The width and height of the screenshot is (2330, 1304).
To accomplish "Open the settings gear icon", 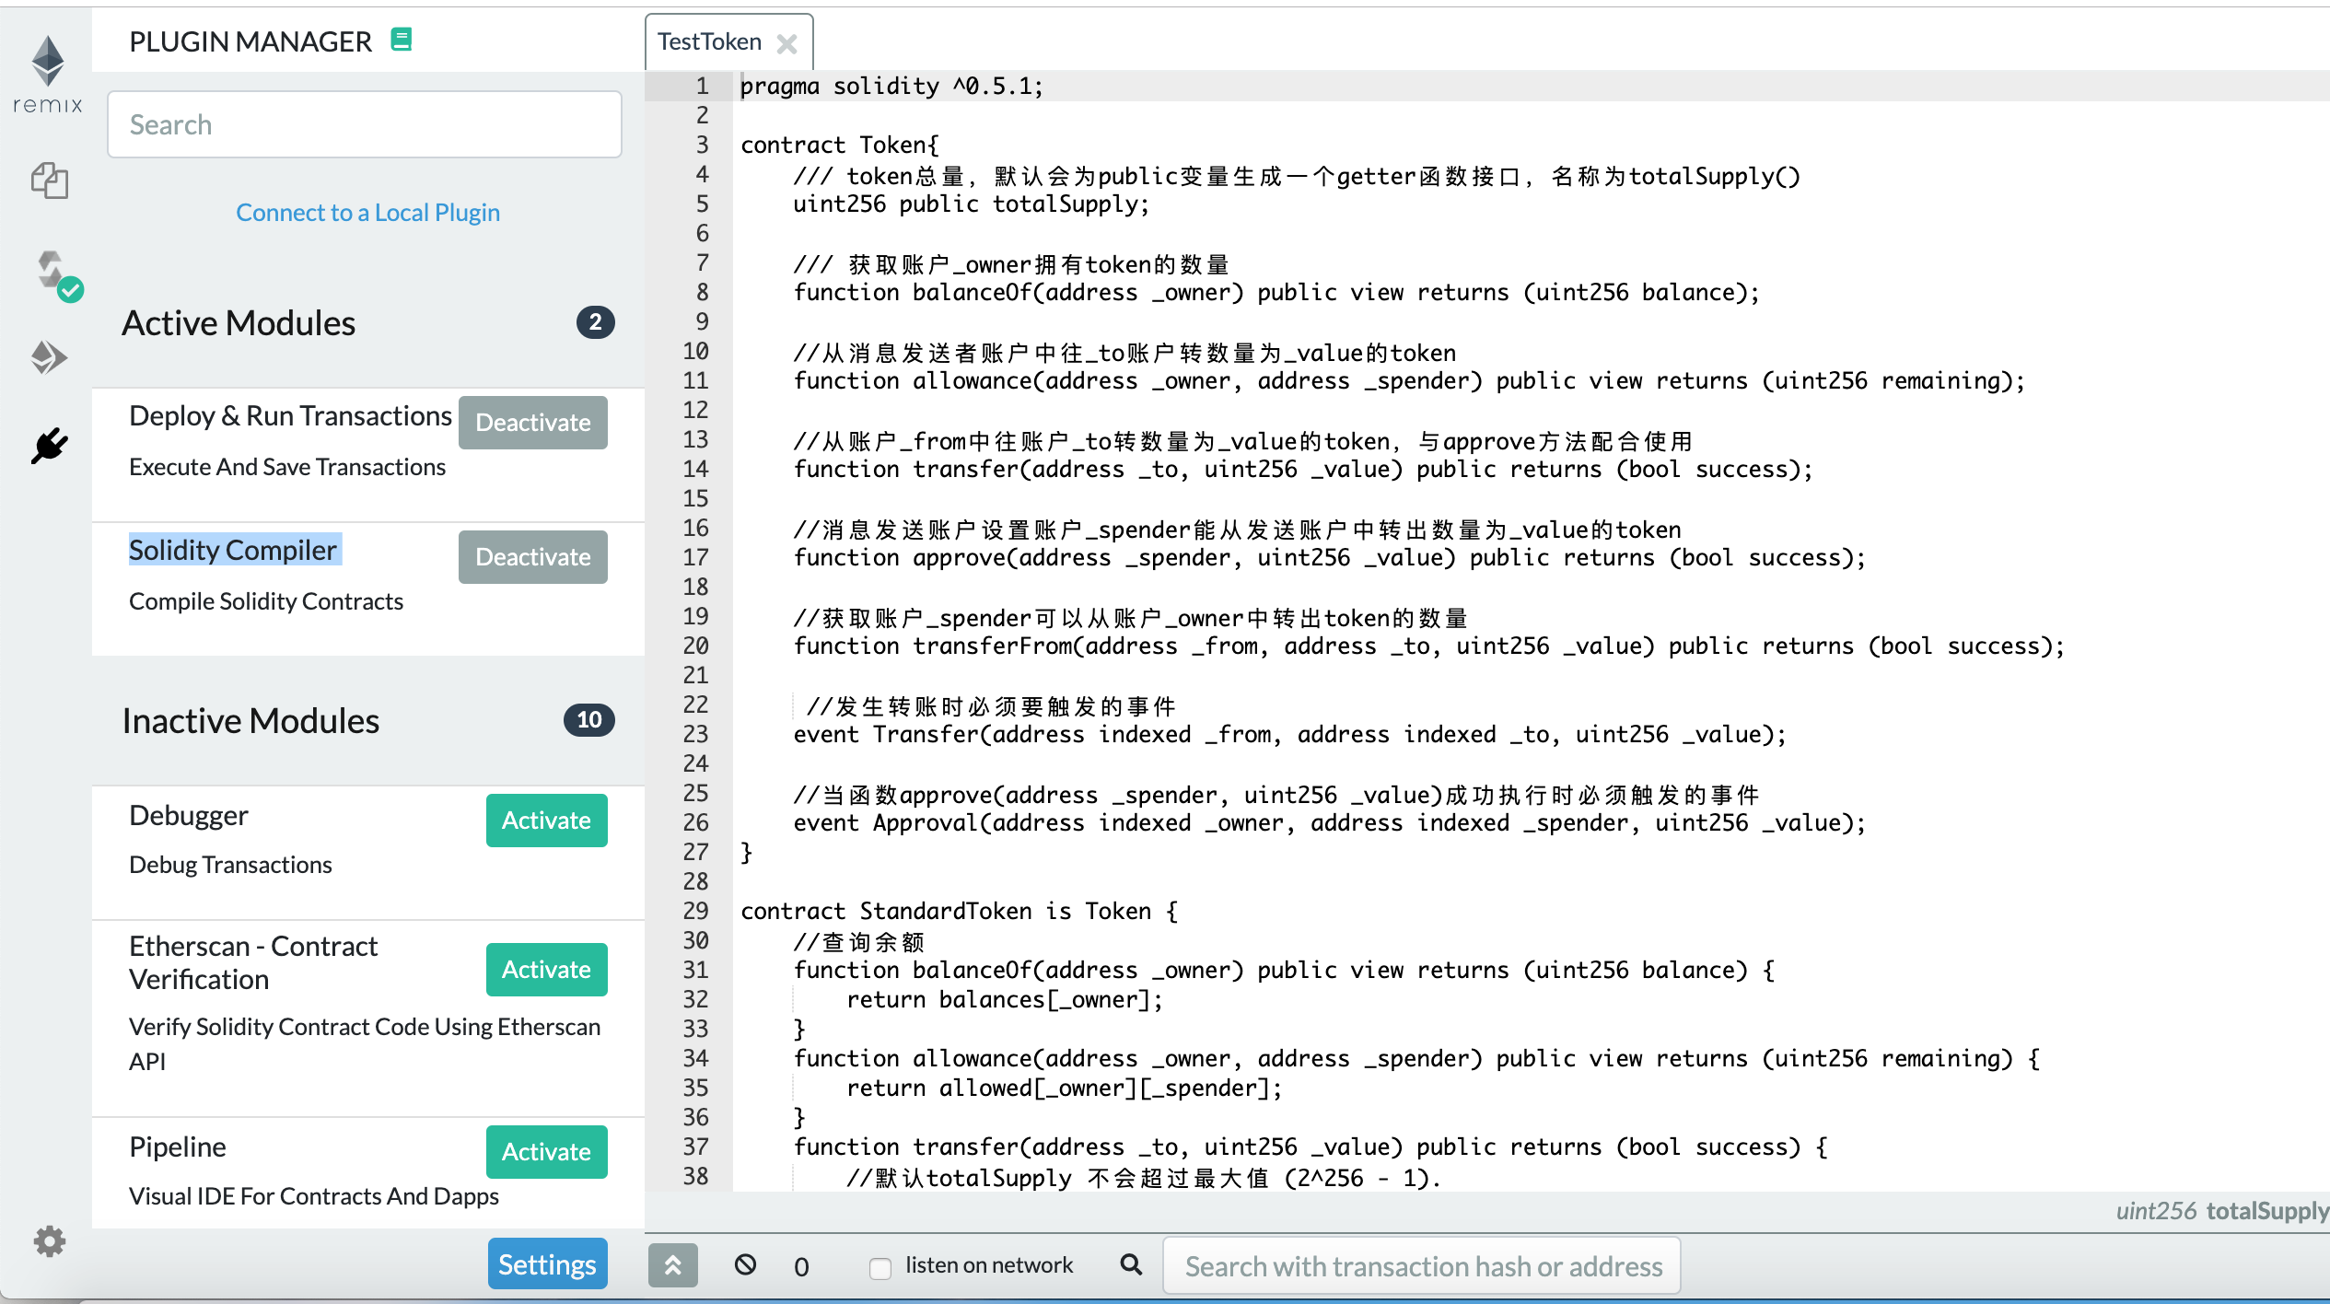I will pyautogui.click(x=50, y=1241).
